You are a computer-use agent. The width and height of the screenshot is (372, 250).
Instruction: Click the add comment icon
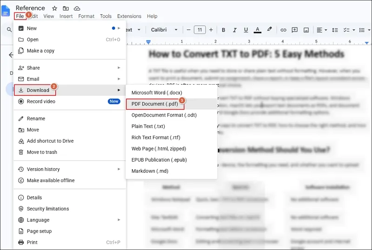[295, 30]
